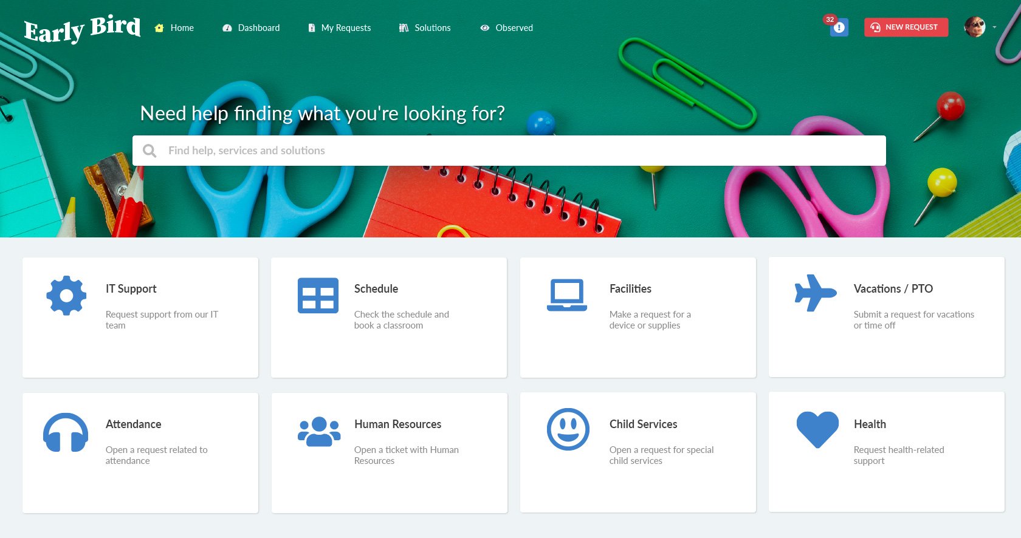Click the Human Resources people icon
1021x538 pixels.
318,432
